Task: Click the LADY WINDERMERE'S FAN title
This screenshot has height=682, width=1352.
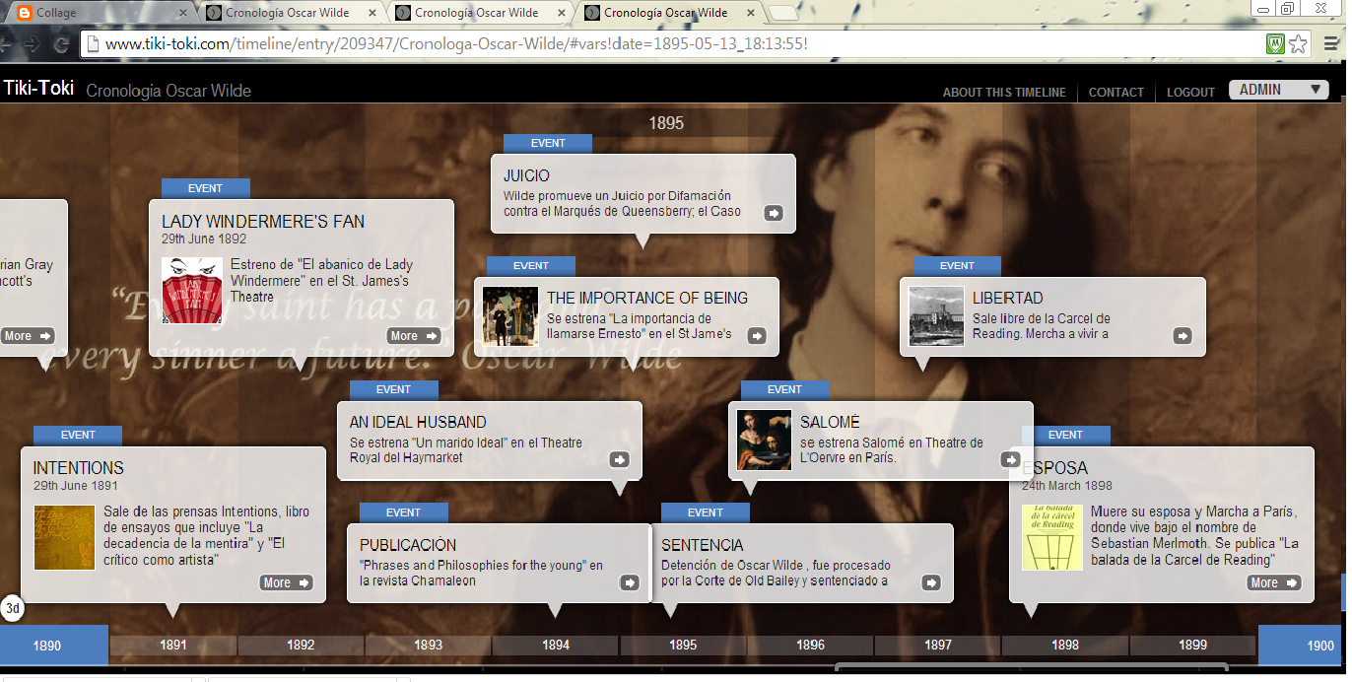Action: [263, 222]
